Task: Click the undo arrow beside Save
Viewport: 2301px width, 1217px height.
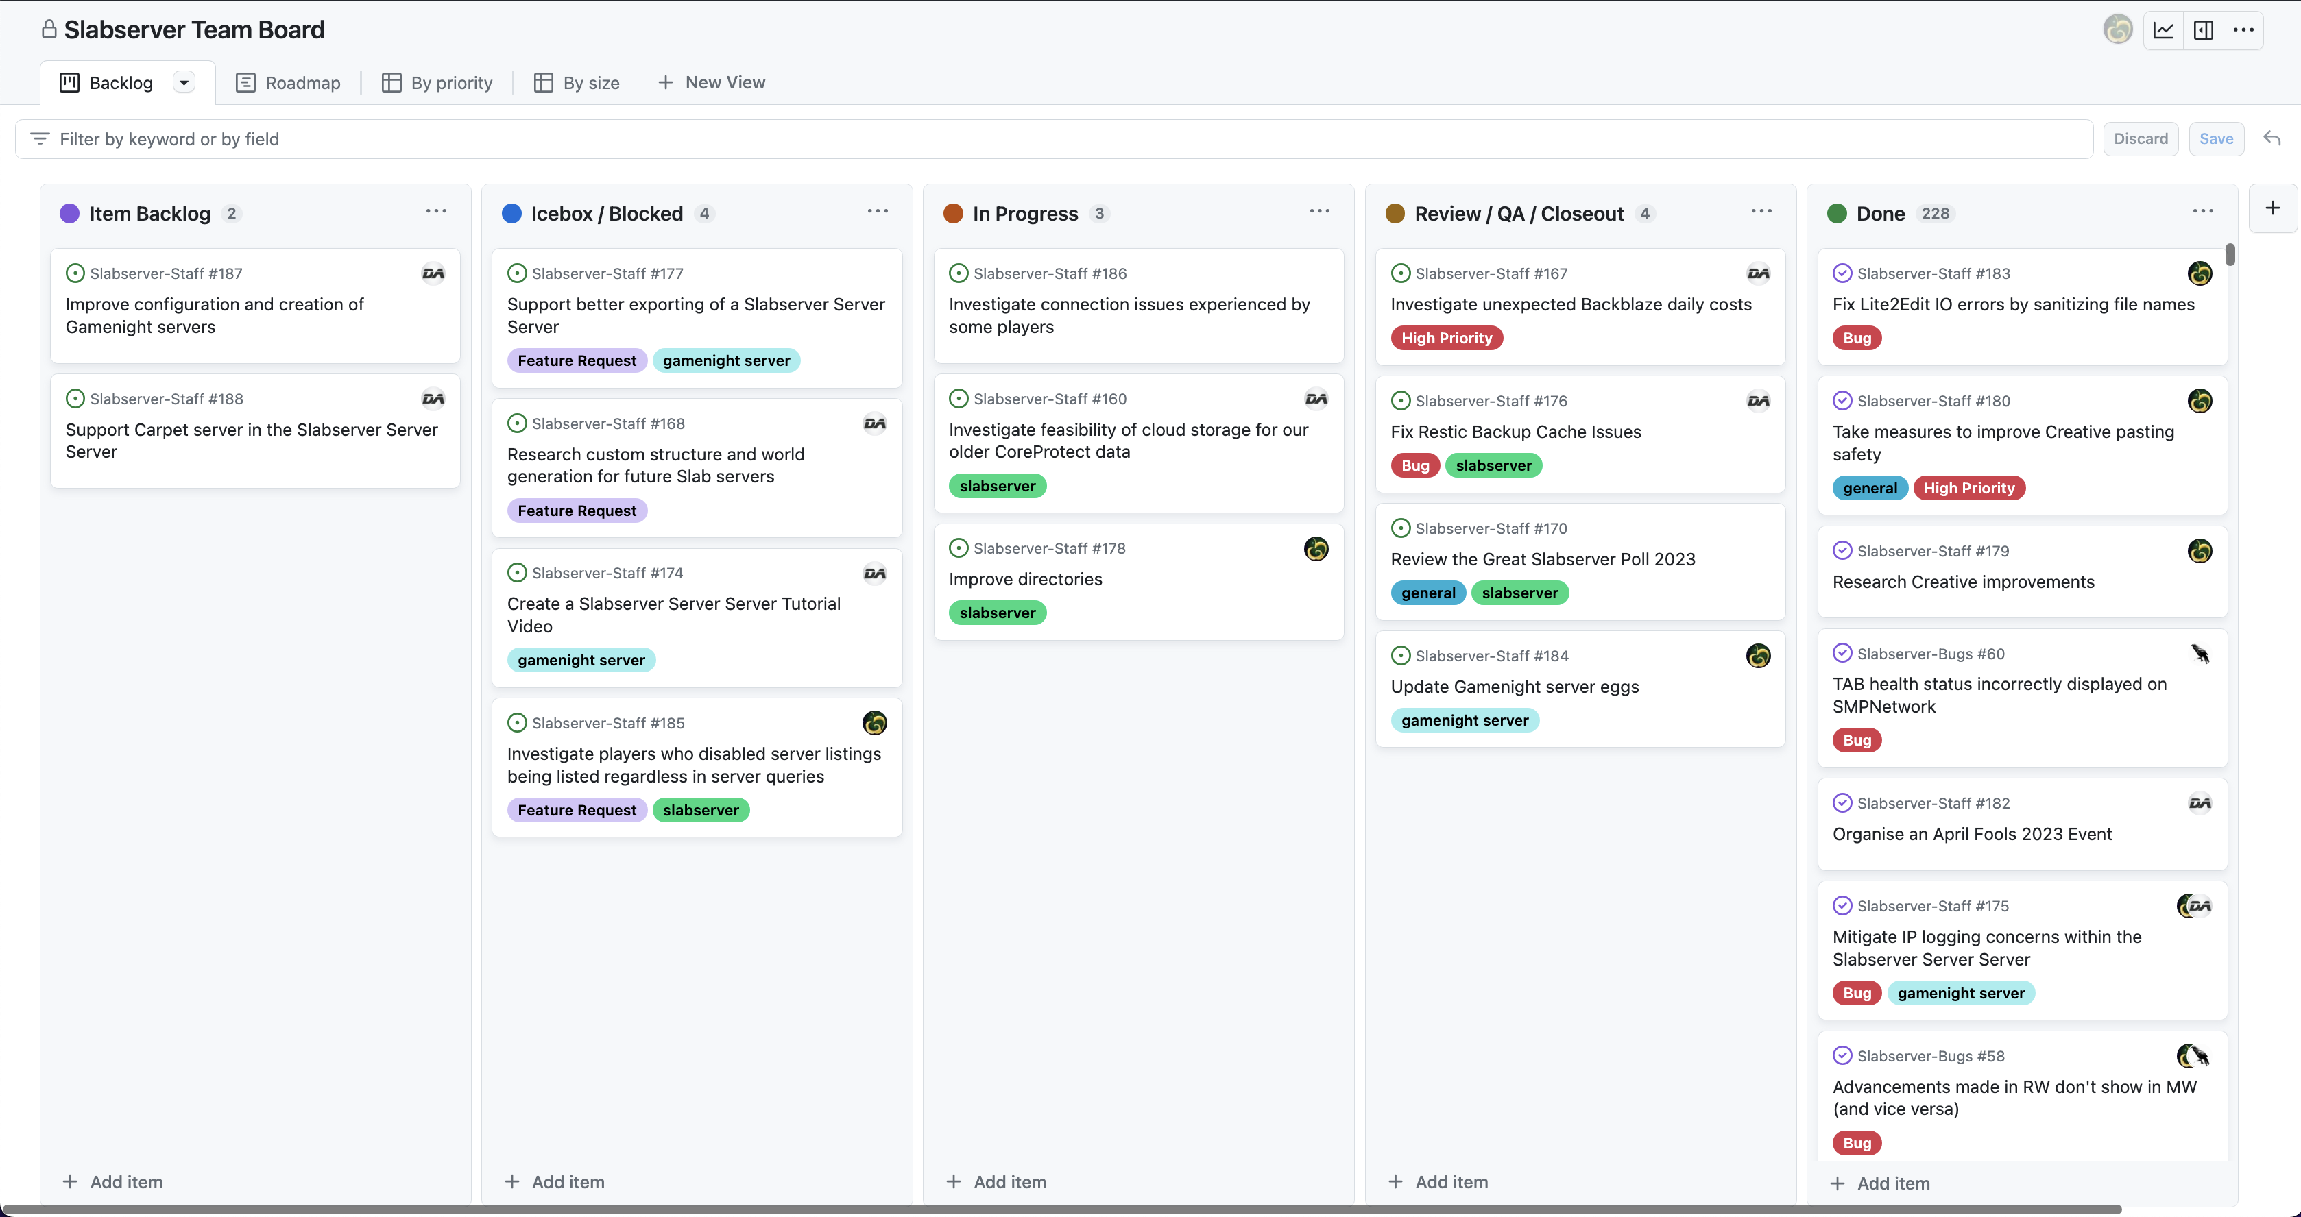Action: coord(2272,138)
